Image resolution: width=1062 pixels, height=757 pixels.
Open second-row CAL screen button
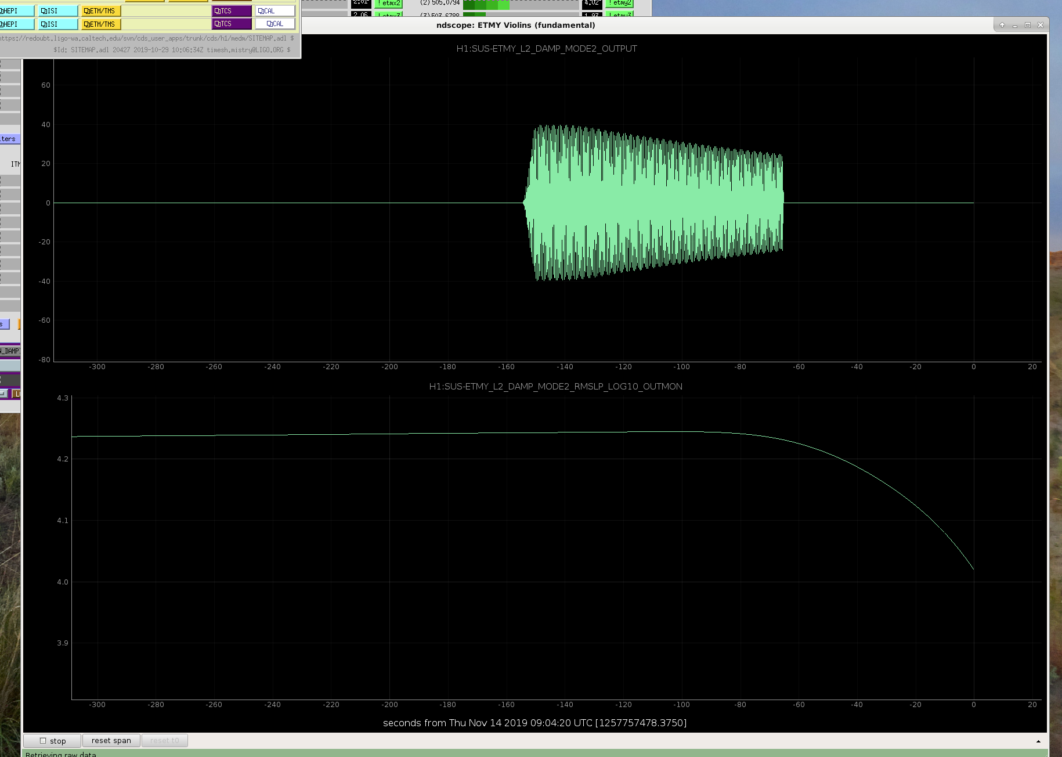tap(274, 24)
